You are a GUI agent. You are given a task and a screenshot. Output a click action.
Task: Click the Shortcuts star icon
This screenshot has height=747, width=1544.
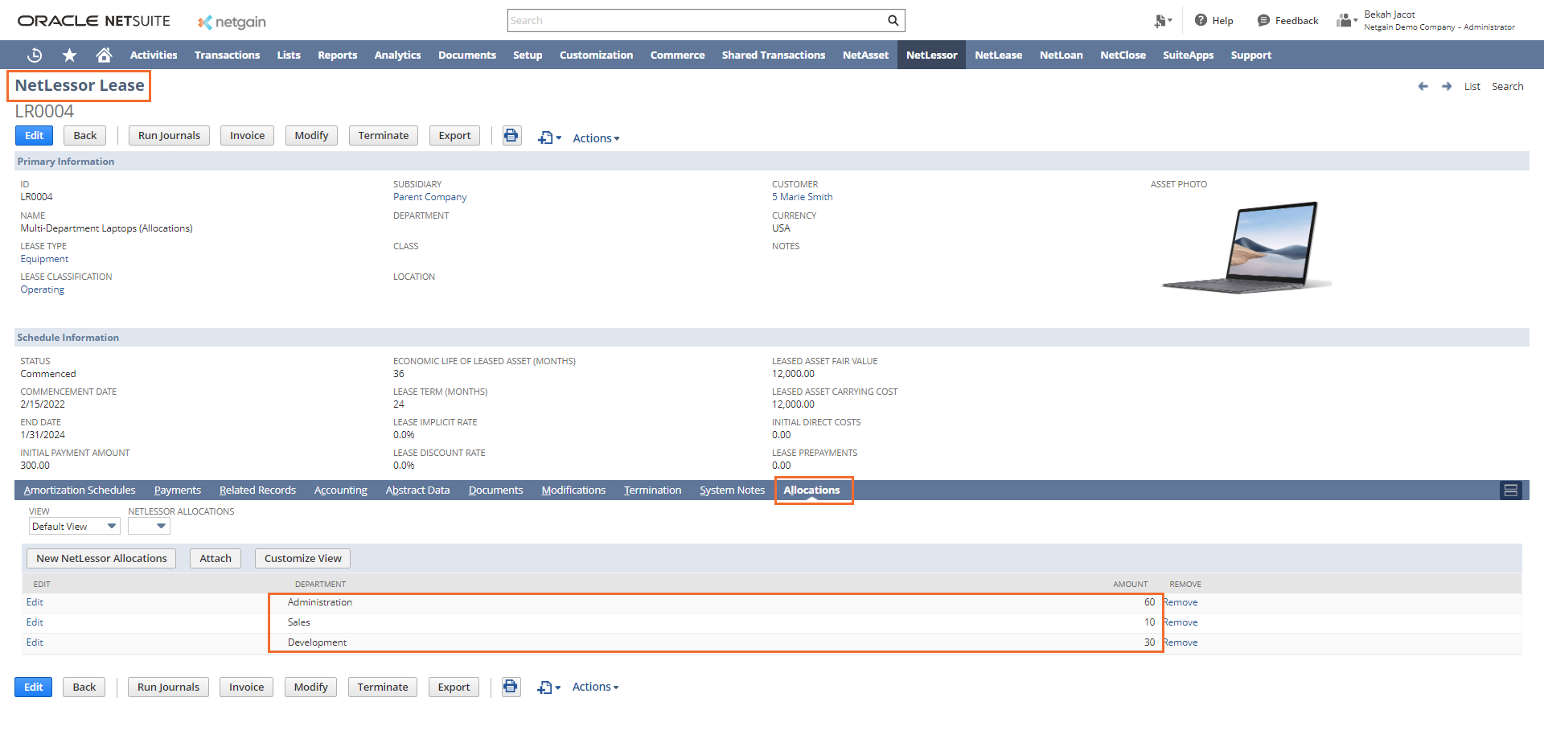click(70, 55)
